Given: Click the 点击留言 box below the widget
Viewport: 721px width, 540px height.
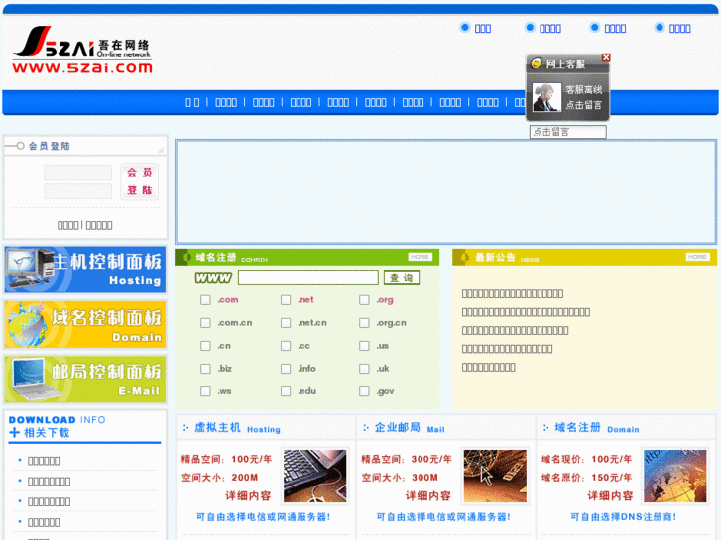Looking at the screenshot, I should pyautogui.click(x=568, y=132).
